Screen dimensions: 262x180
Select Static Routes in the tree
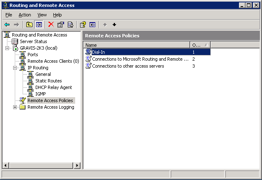(x=48, y=81)
